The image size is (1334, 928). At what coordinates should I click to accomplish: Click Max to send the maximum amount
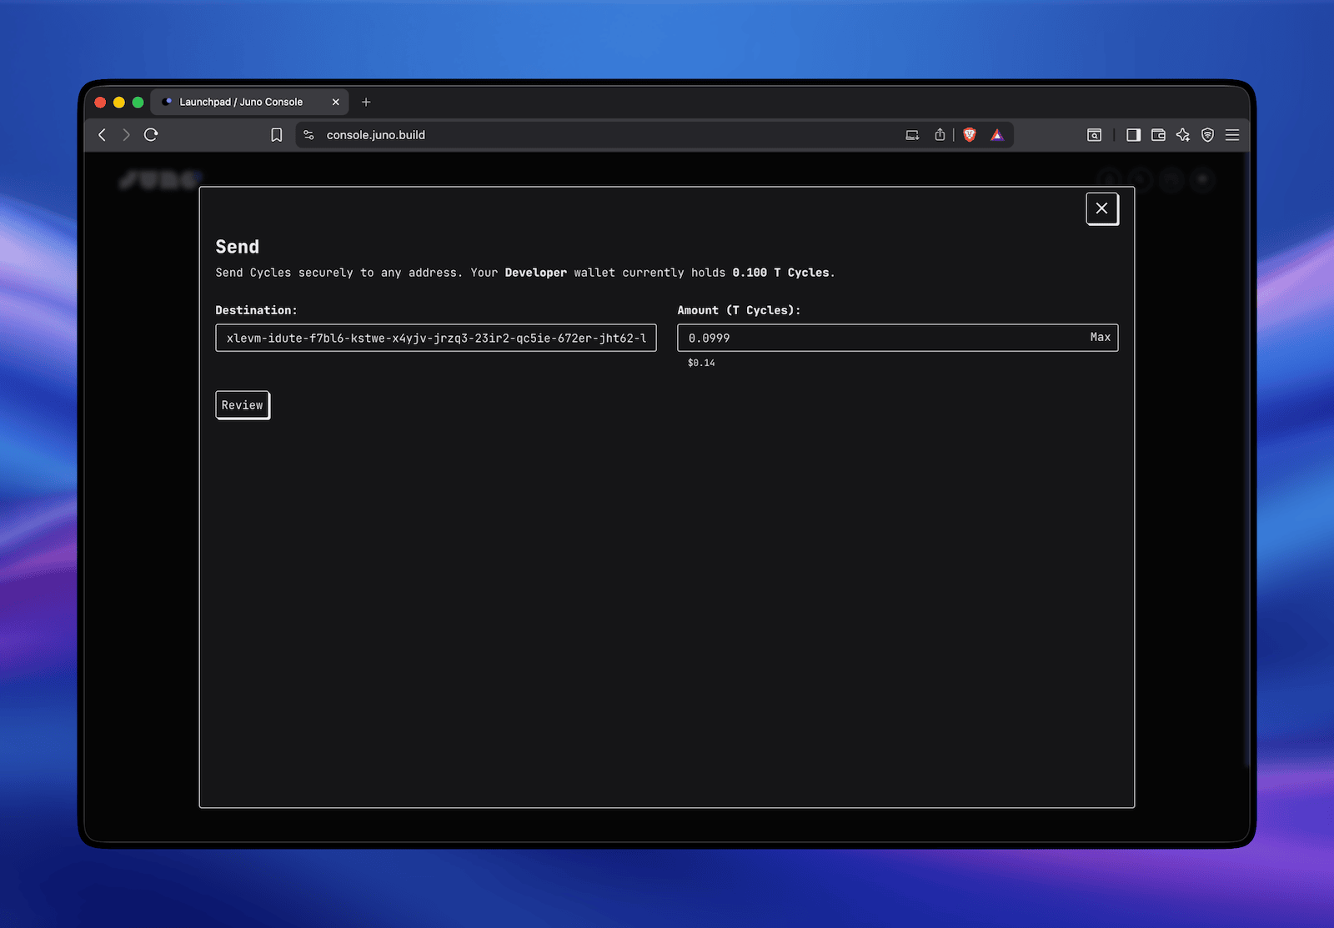coord(1100,338)
